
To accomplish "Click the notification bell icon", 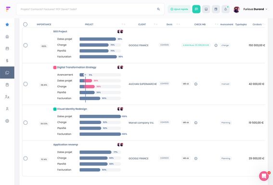I will [x=225, y=9].
